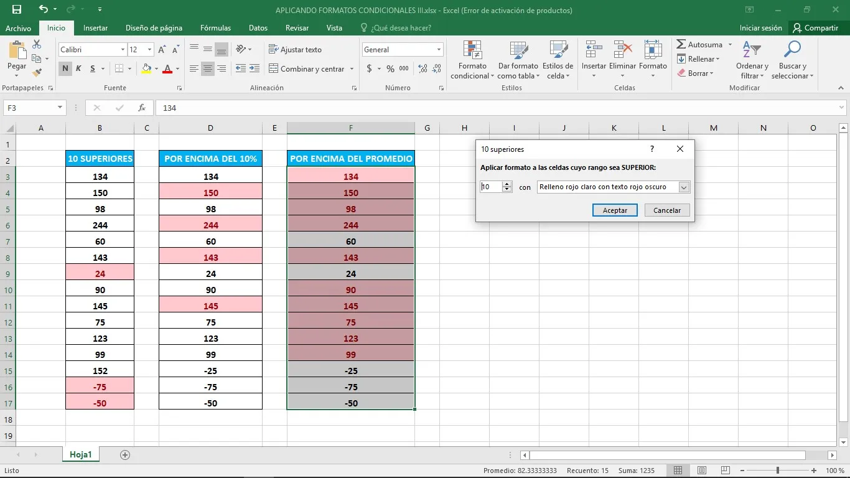Switch to the Insertar ribbon tab
The height and width of the screenshot is (478, 850).
tap(95, 28)
